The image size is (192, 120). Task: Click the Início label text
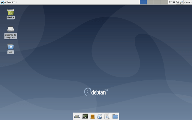(x=10, y=52)
